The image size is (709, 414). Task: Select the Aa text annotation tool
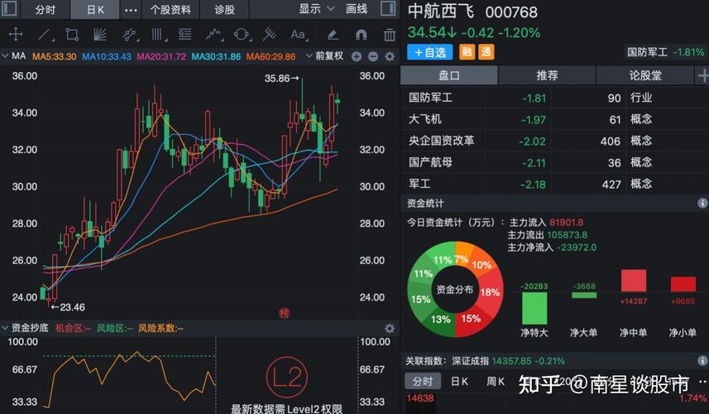298,35
